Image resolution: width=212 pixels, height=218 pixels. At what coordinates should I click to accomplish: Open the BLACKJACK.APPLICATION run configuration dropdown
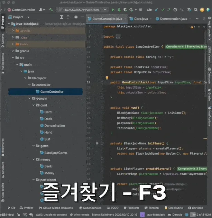pyautogui.click(x=82, y=10)
